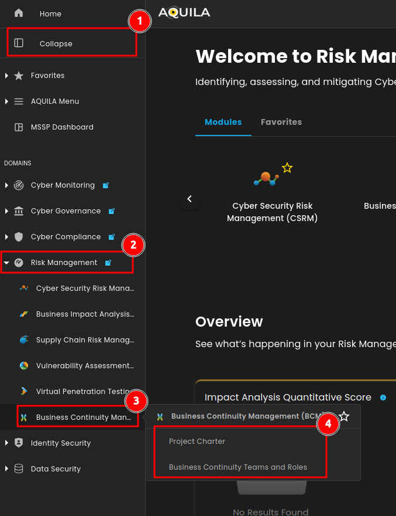The image size is (396, 516).
Task: Toggle favorite star for Business Continuity Management
Action: coord(344,416)
